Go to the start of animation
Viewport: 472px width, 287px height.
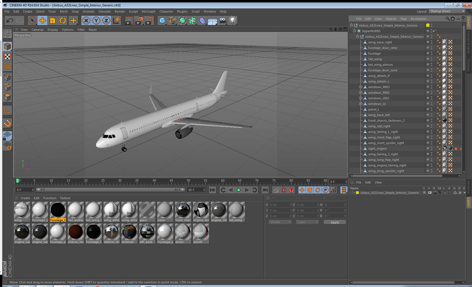[213, 190]
